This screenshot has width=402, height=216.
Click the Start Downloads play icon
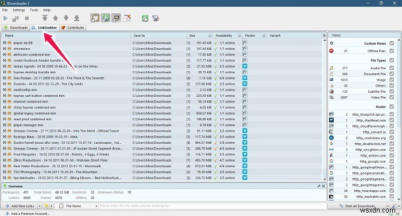(5, 18)
